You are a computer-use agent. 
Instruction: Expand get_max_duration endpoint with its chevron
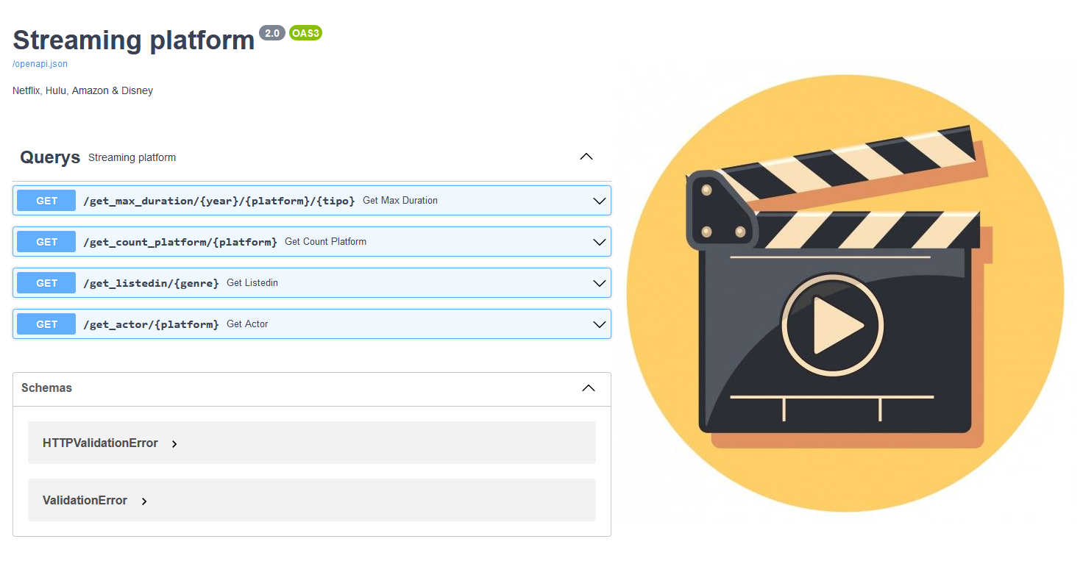click(x=599, y=201)
